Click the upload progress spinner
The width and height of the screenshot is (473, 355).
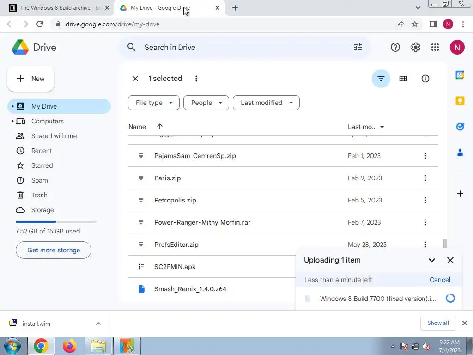tap(450, 298)
